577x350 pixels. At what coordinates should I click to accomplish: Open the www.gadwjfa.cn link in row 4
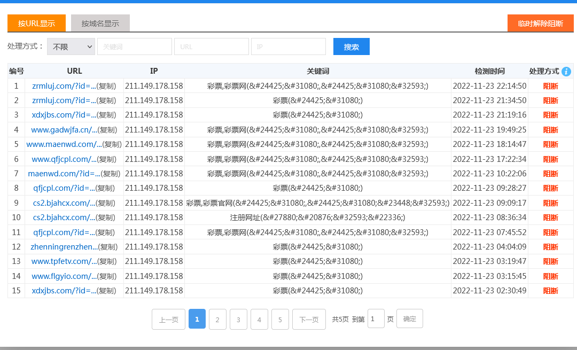[x=64, y=130]
